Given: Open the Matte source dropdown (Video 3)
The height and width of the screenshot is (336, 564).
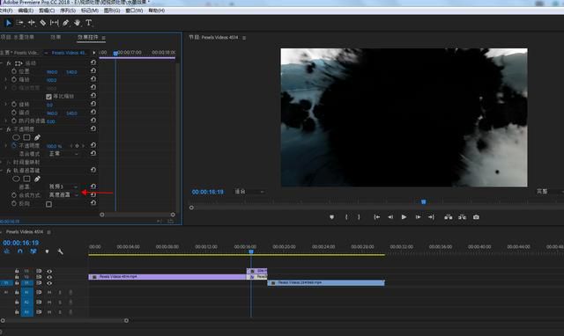Looking at the screenshot, I should click(x=63, y=186).
